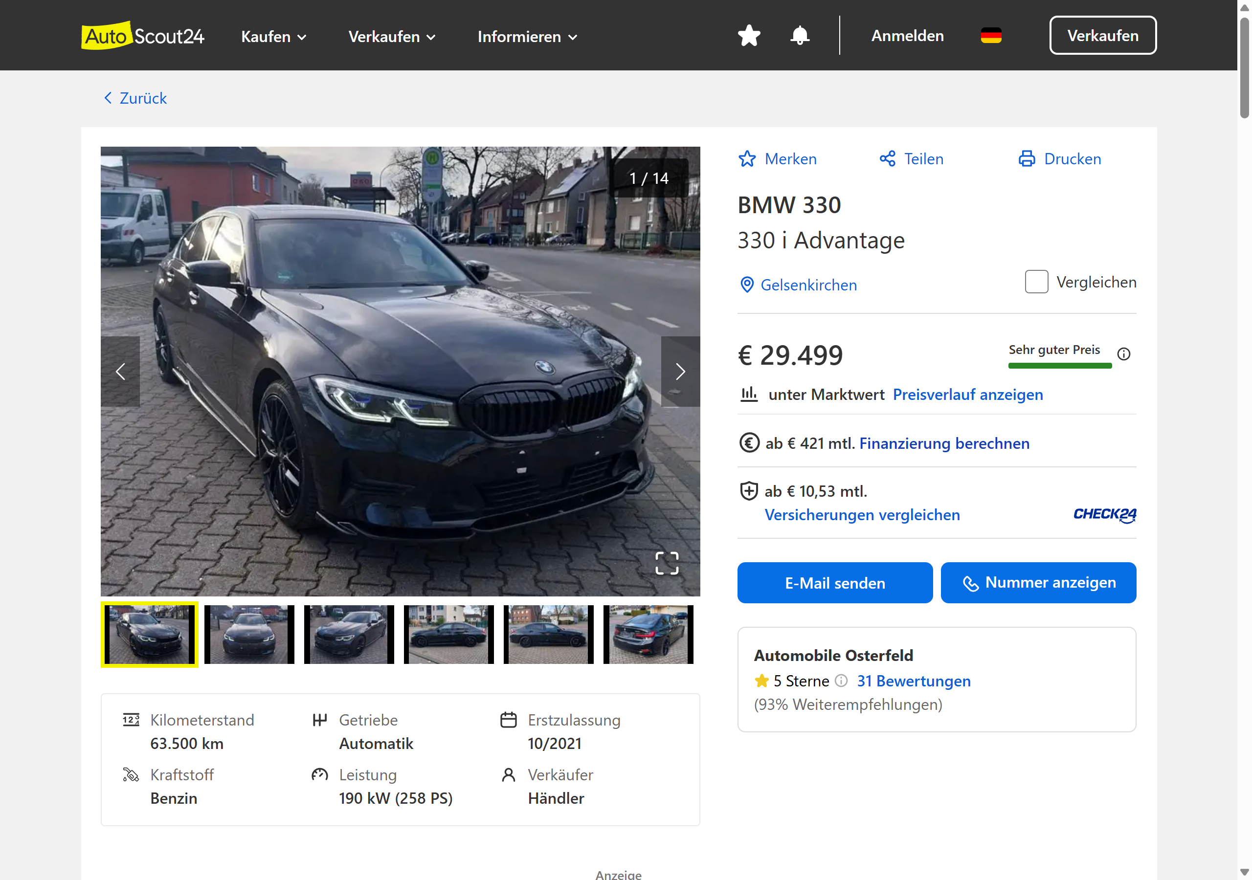Click the outlined Verkaufen header button
The height and width of the screenshot is (880, 1252).
1102,35
